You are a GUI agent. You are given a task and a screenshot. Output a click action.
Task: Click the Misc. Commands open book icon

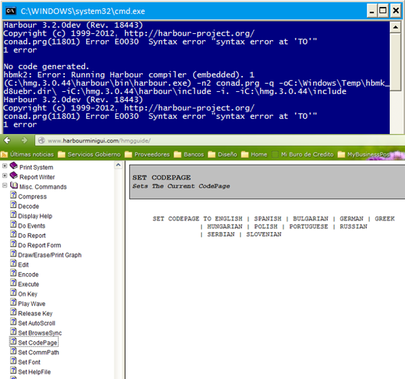click(x=14, y=185)
